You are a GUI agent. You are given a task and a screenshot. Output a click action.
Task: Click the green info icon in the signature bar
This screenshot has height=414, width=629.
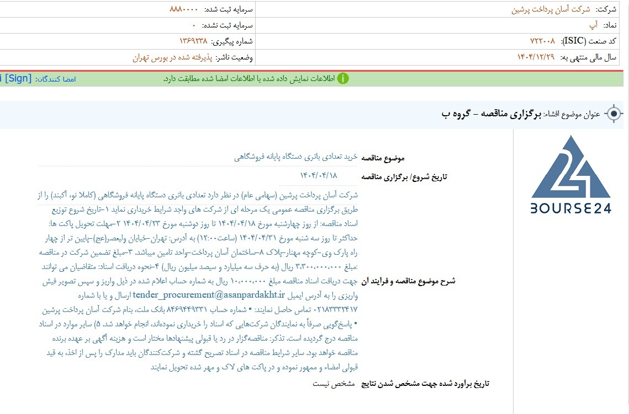point(342,78)
